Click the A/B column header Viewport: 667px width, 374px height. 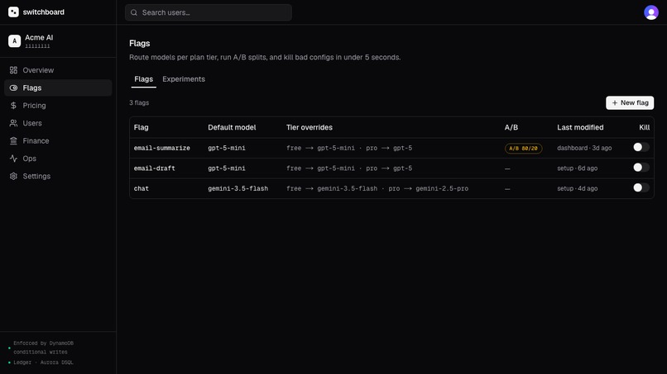511,127
